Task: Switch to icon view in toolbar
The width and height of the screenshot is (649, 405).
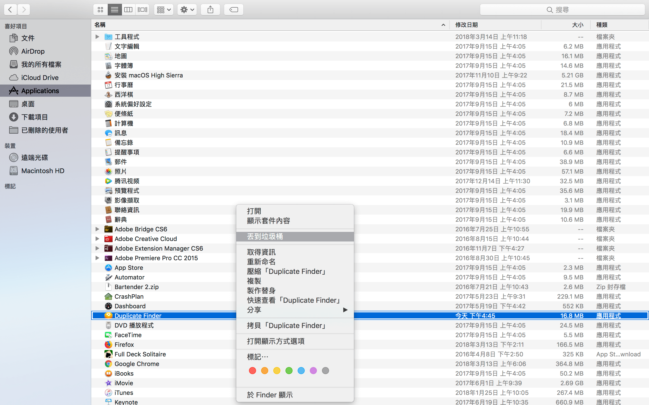Action: (100, 10)
